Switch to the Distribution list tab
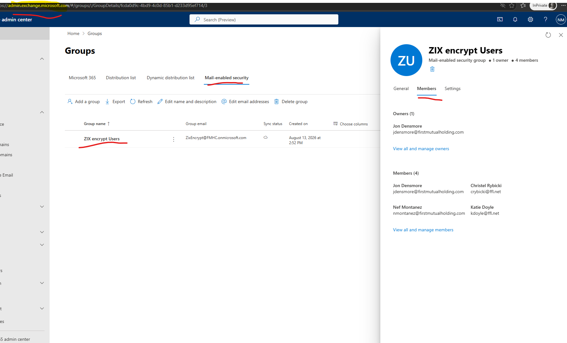Viewport: 567px width, 343px height. point(121,78)
